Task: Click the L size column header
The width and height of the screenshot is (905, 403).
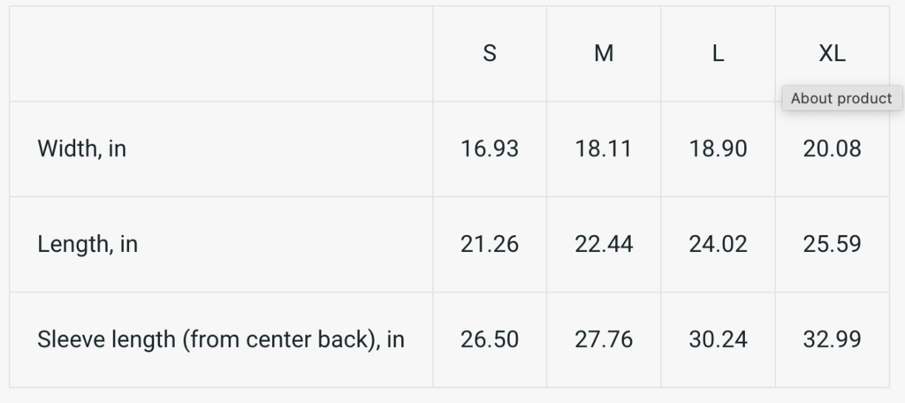Action: (x=718, y=54)
